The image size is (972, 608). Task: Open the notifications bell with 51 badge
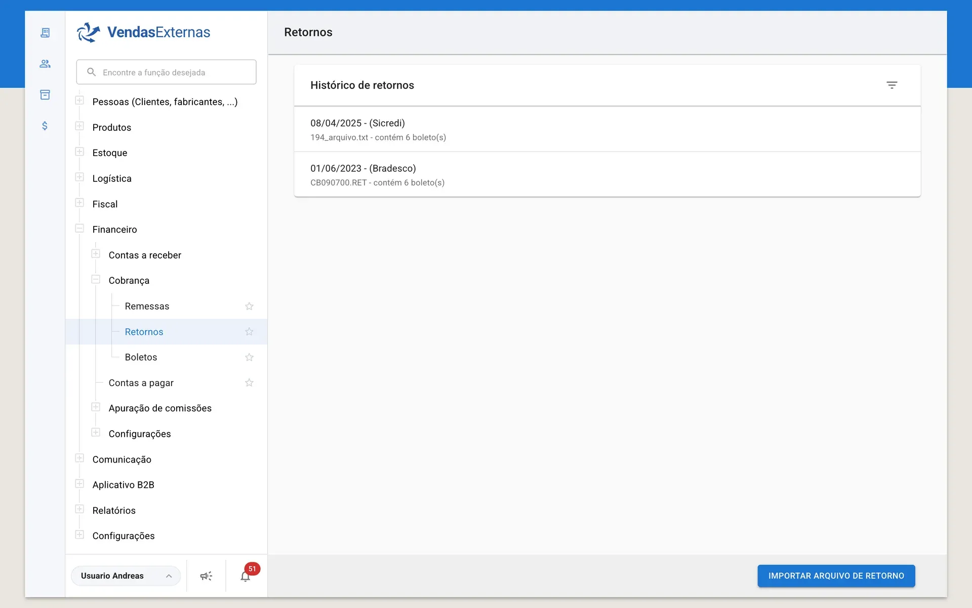(246, 576)
